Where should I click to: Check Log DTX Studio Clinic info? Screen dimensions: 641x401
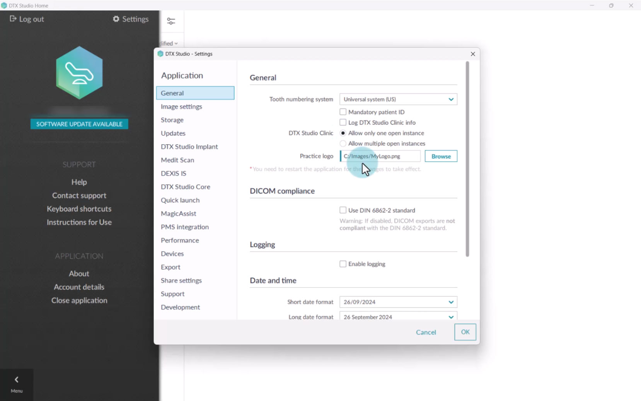coord(343,122)
